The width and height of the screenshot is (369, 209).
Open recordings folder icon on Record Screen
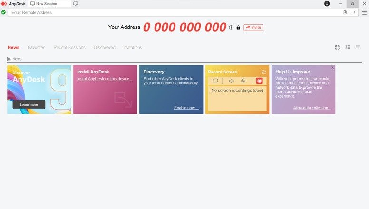(x=264, y=72)
